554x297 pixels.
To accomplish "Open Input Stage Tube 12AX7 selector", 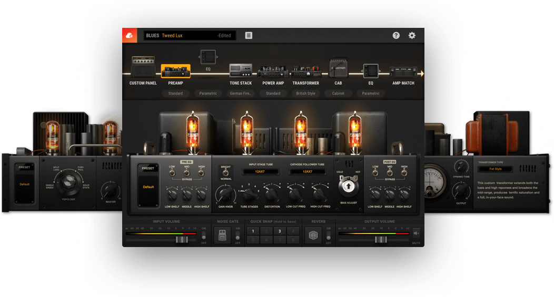I will 260,172.
